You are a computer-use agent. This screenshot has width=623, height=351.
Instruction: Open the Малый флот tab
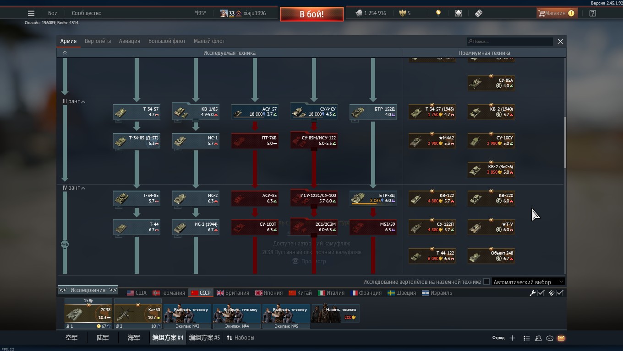tap(209, 41)
